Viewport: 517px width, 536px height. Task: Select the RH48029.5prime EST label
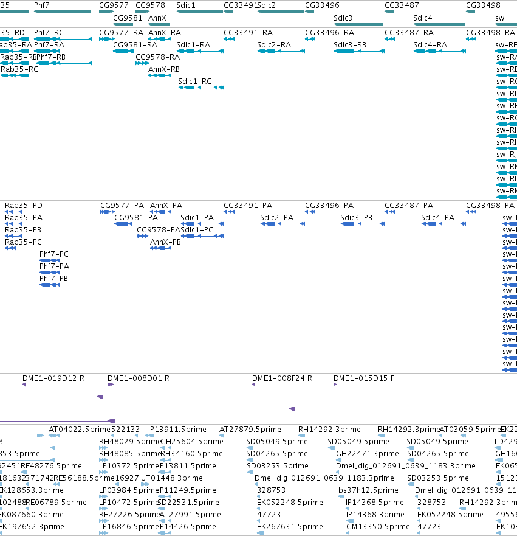129,442
